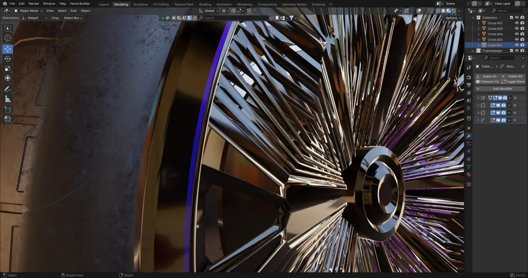Disable Circle.004 in renders camera icon
This screenshot has height=278, width=528.
(522, 34)
